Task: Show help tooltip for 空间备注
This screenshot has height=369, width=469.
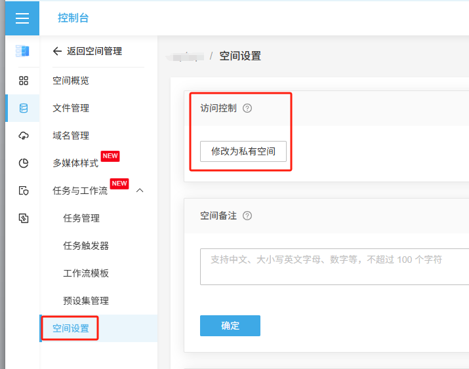Action: tap(247, 216)
